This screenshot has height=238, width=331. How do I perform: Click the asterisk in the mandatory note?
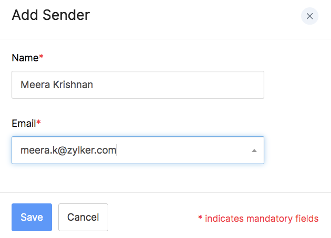[200, 218]
